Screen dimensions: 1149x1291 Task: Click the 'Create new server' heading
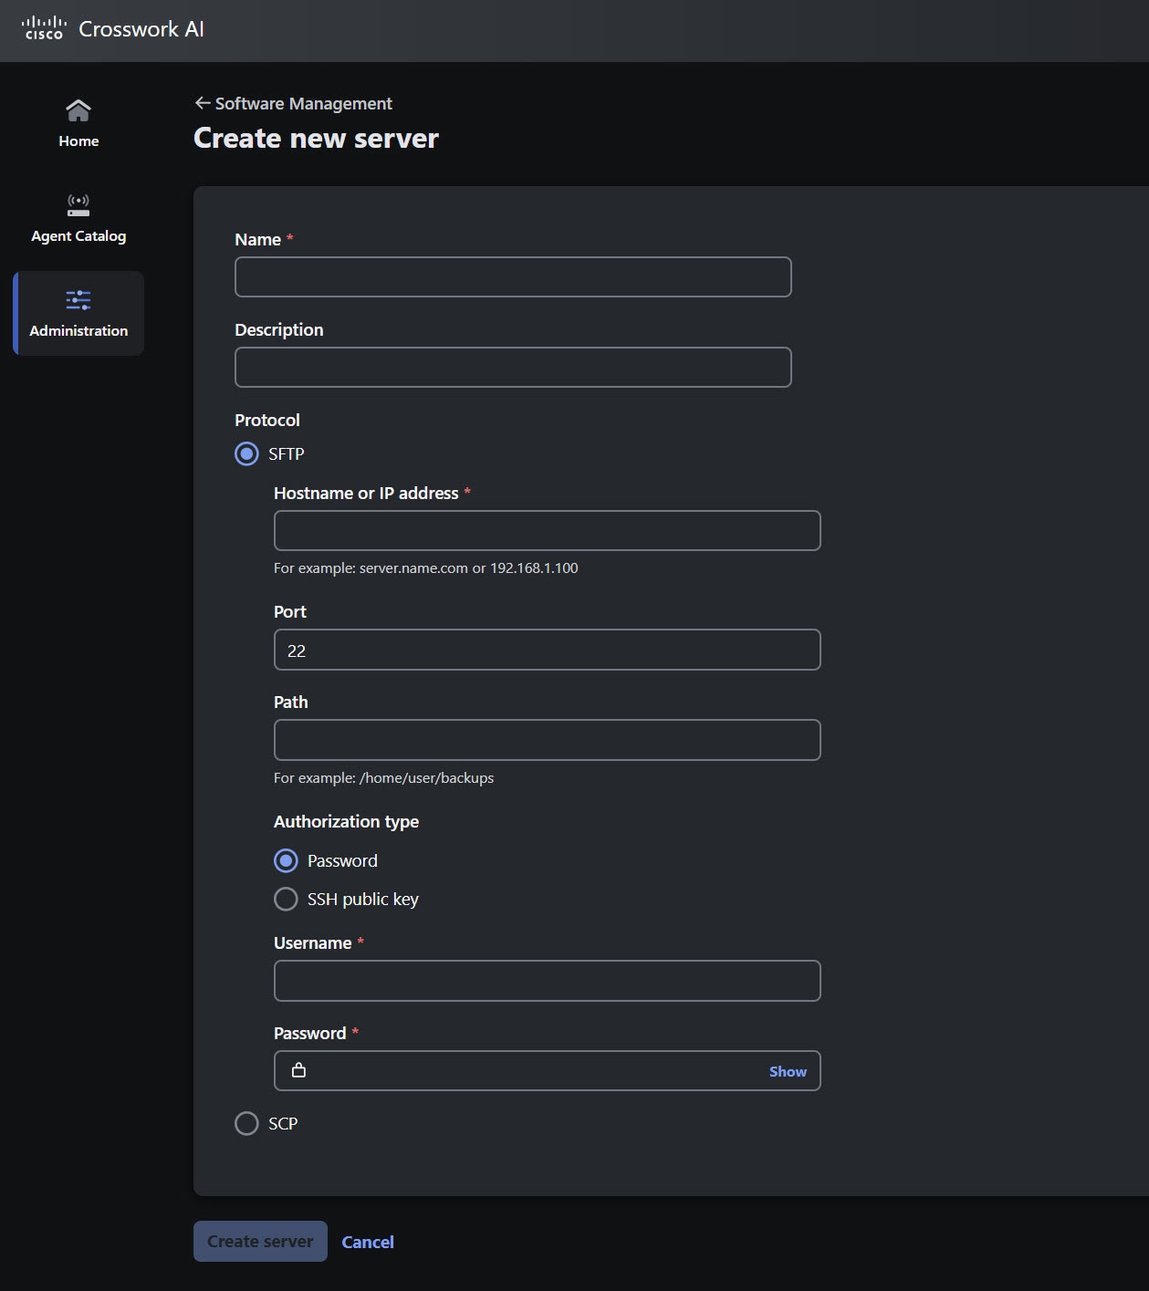point(316,138)
